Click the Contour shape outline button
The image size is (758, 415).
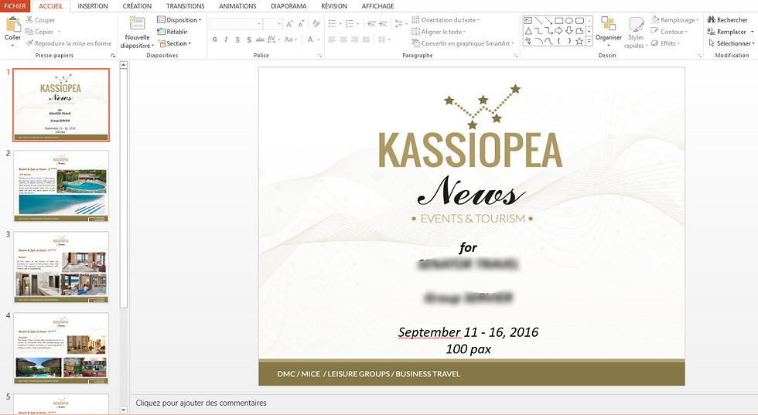[x=670, y=32]
